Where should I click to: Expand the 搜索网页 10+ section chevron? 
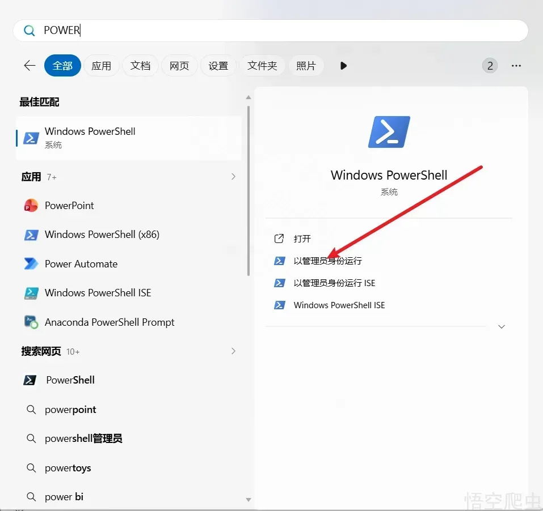(x=233, y=351)
